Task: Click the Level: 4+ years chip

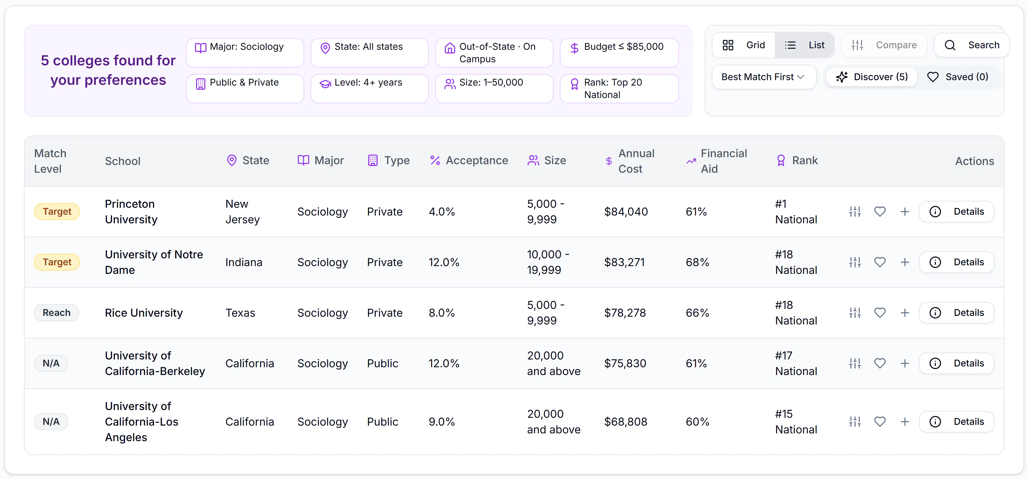Action: coord(369,88)
